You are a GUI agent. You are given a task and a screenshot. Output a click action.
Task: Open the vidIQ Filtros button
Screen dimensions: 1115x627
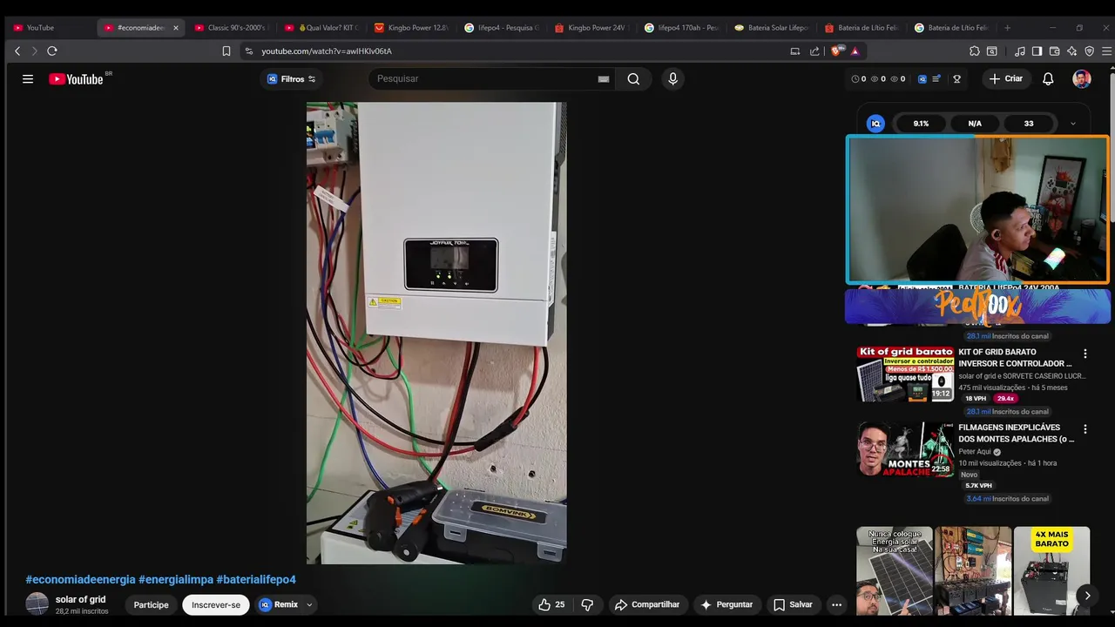tap(292, 78)
